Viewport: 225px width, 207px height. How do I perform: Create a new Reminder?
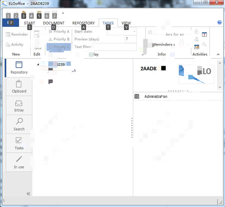[17, 35]
